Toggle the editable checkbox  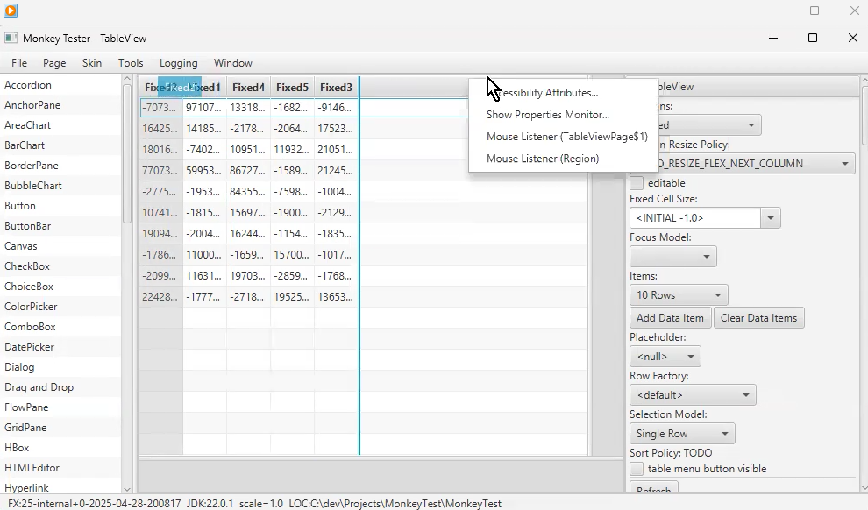point(637,183)
